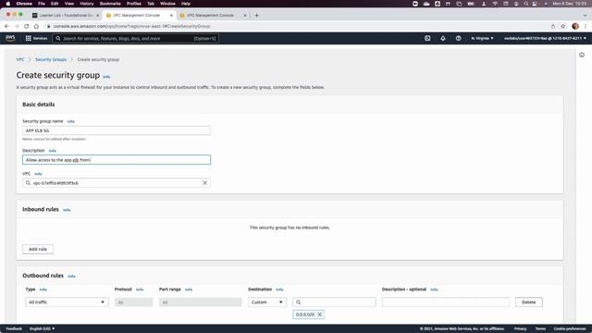Open Info link beside VPC label
The width and height of the screenshot is (592, 333).
tap(38, 174)
